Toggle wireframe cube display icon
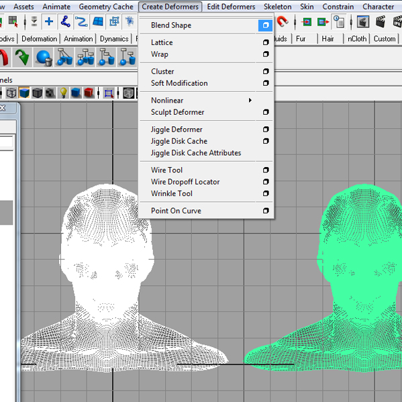402x402 pixels. click(11, 93)
